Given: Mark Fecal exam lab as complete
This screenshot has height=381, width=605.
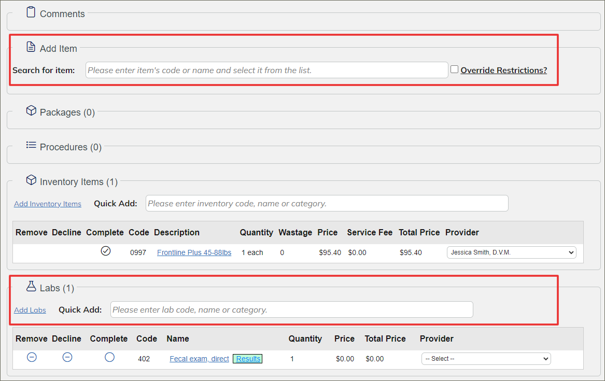Looking at the screenshot, I should tap(109, 357).
